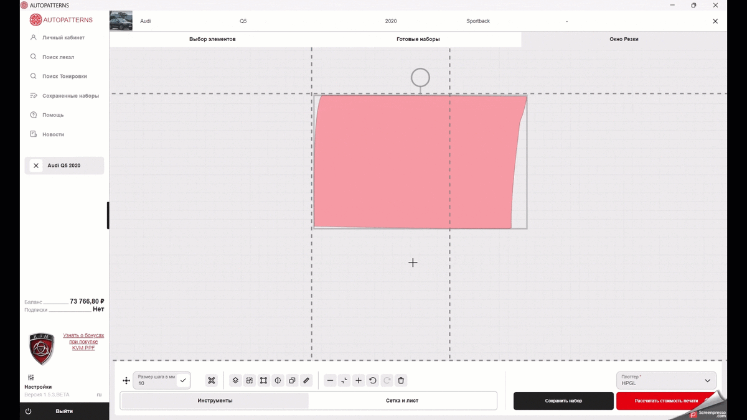The image size is (747, 420).
Task: Click the node/points editing tool icon
Action: click(x=212, y=381)
